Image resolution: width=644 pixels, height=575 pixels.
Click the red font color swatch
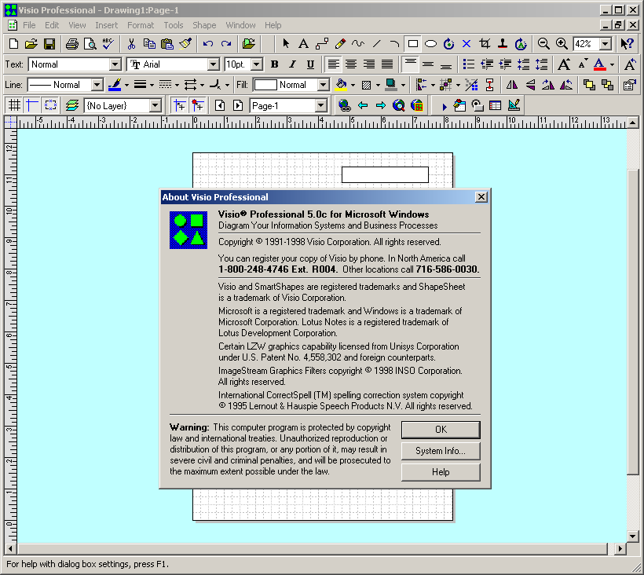600,64
